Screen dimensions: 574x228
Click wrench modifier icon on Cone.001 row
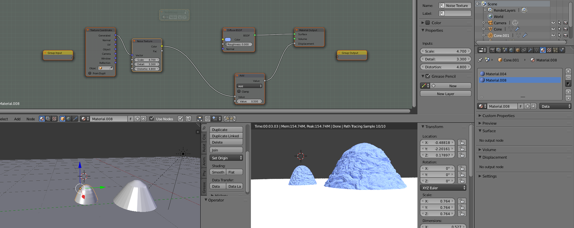point(525,35)
